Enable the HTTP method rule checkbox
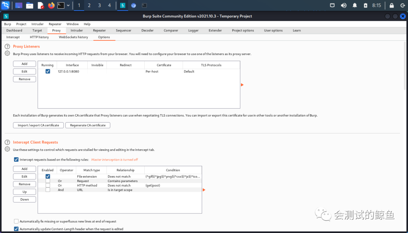 48,185
